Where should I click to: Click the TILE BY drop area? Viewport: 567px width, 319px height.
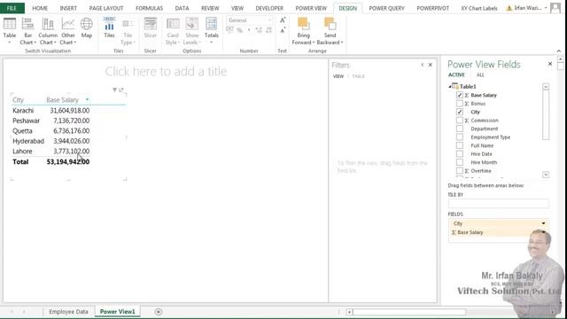pyautogui.click(x=498, y=204)
